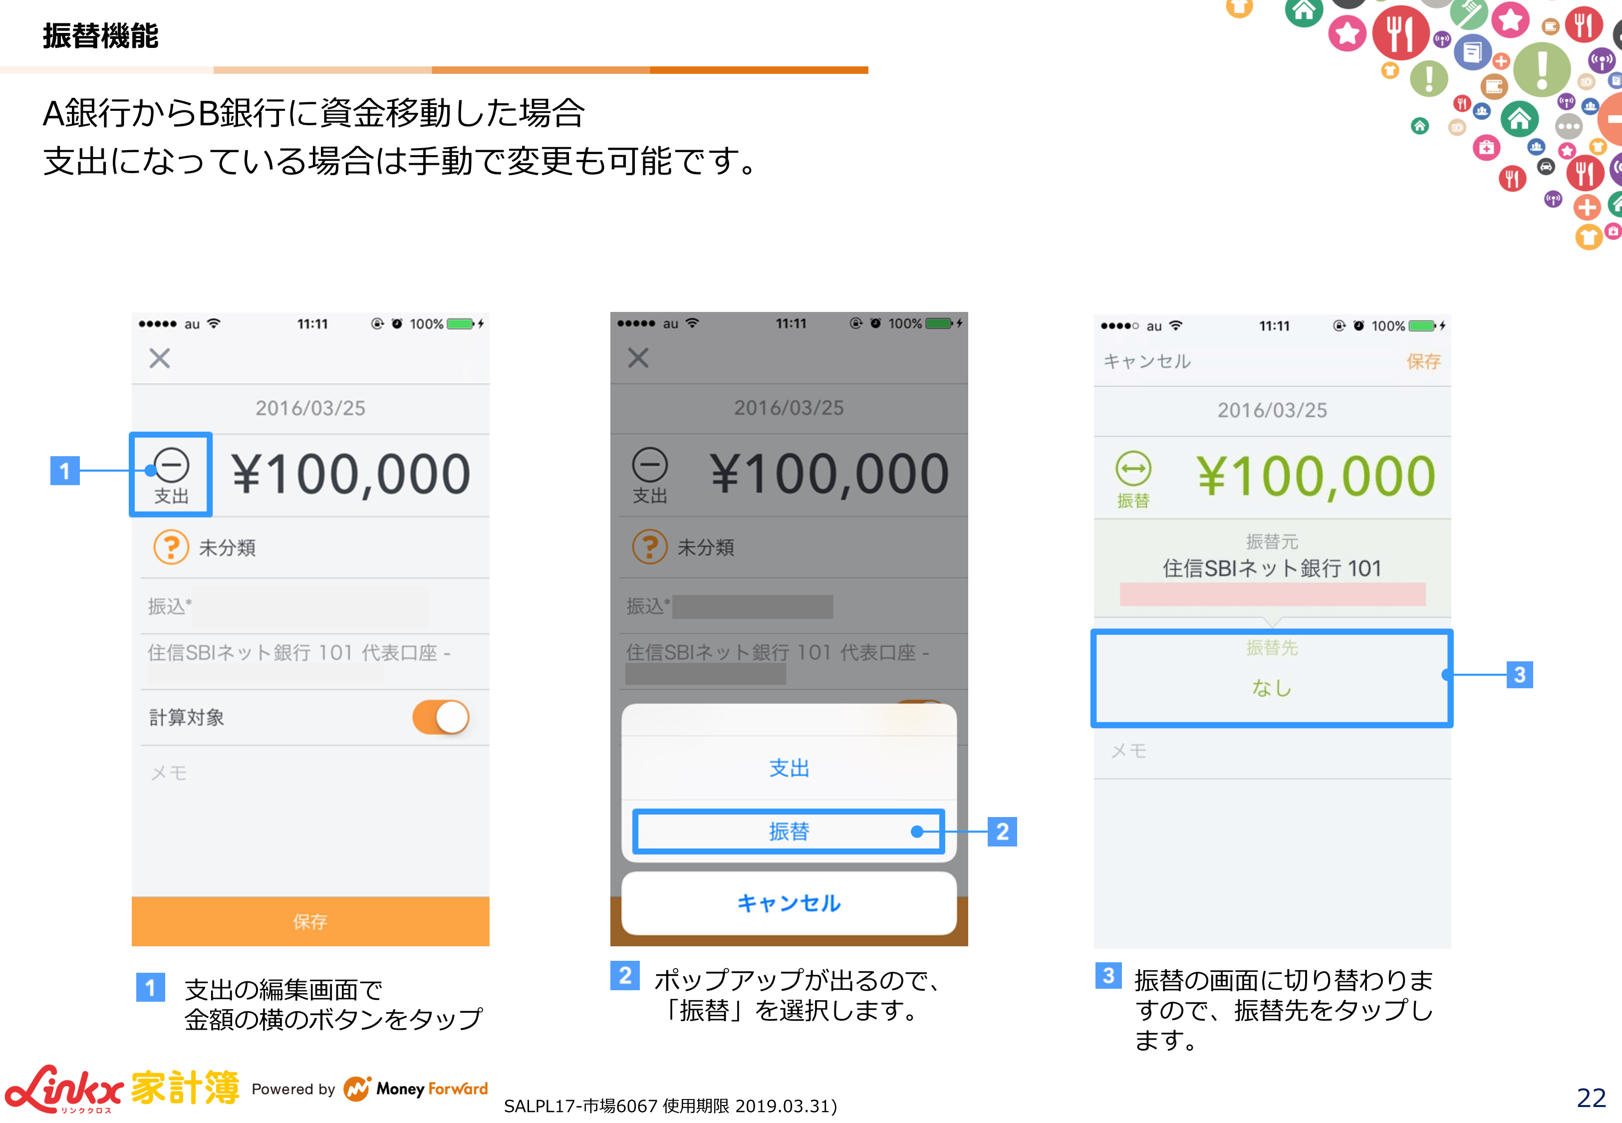Toggle the 計算対象 switch off
Viewport: 1622px width, 1123px height.
pos(441,717)
